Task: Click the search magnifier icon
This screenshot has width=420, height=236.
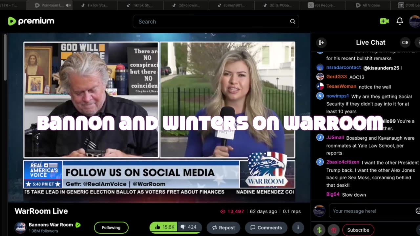Action: tap(292, 22)
